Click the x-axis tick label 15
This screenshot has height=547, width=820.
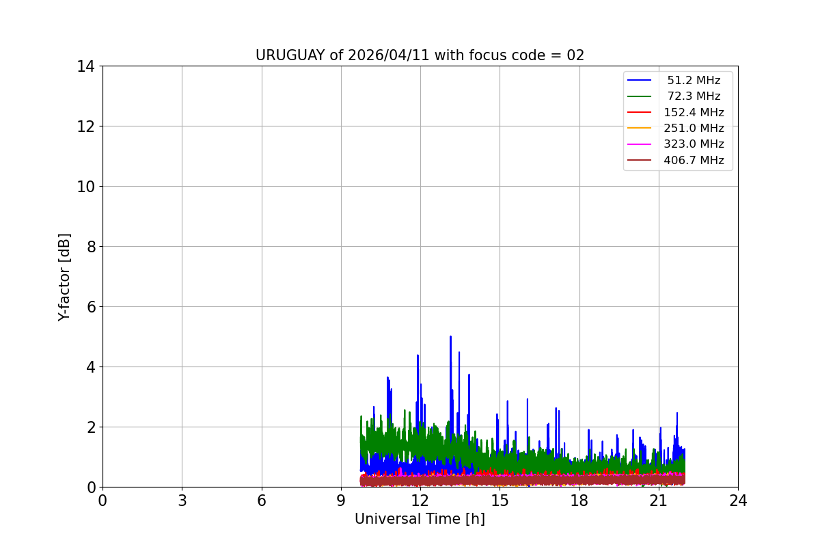pos(500,501)
